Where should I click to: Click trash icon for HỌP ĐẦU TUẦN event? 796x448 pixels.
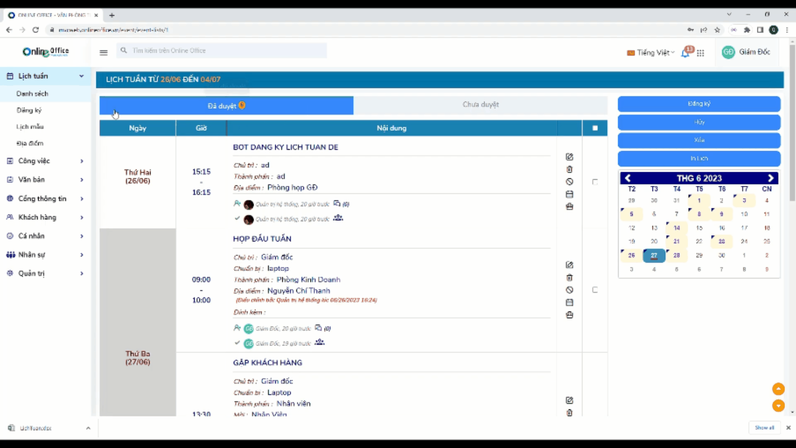[x=569, y=278]
